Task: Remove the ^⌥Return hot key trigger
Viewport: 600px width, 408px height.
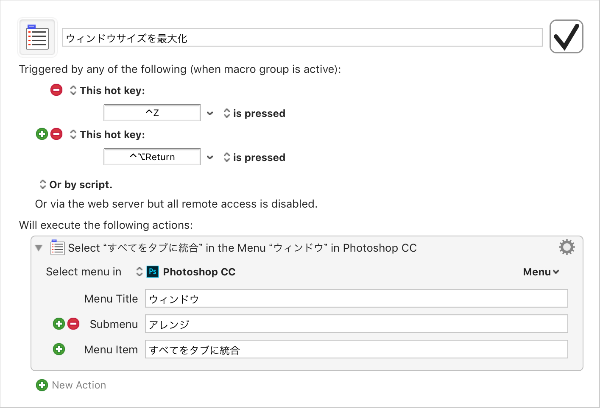Action: click(x=56, y=134)
